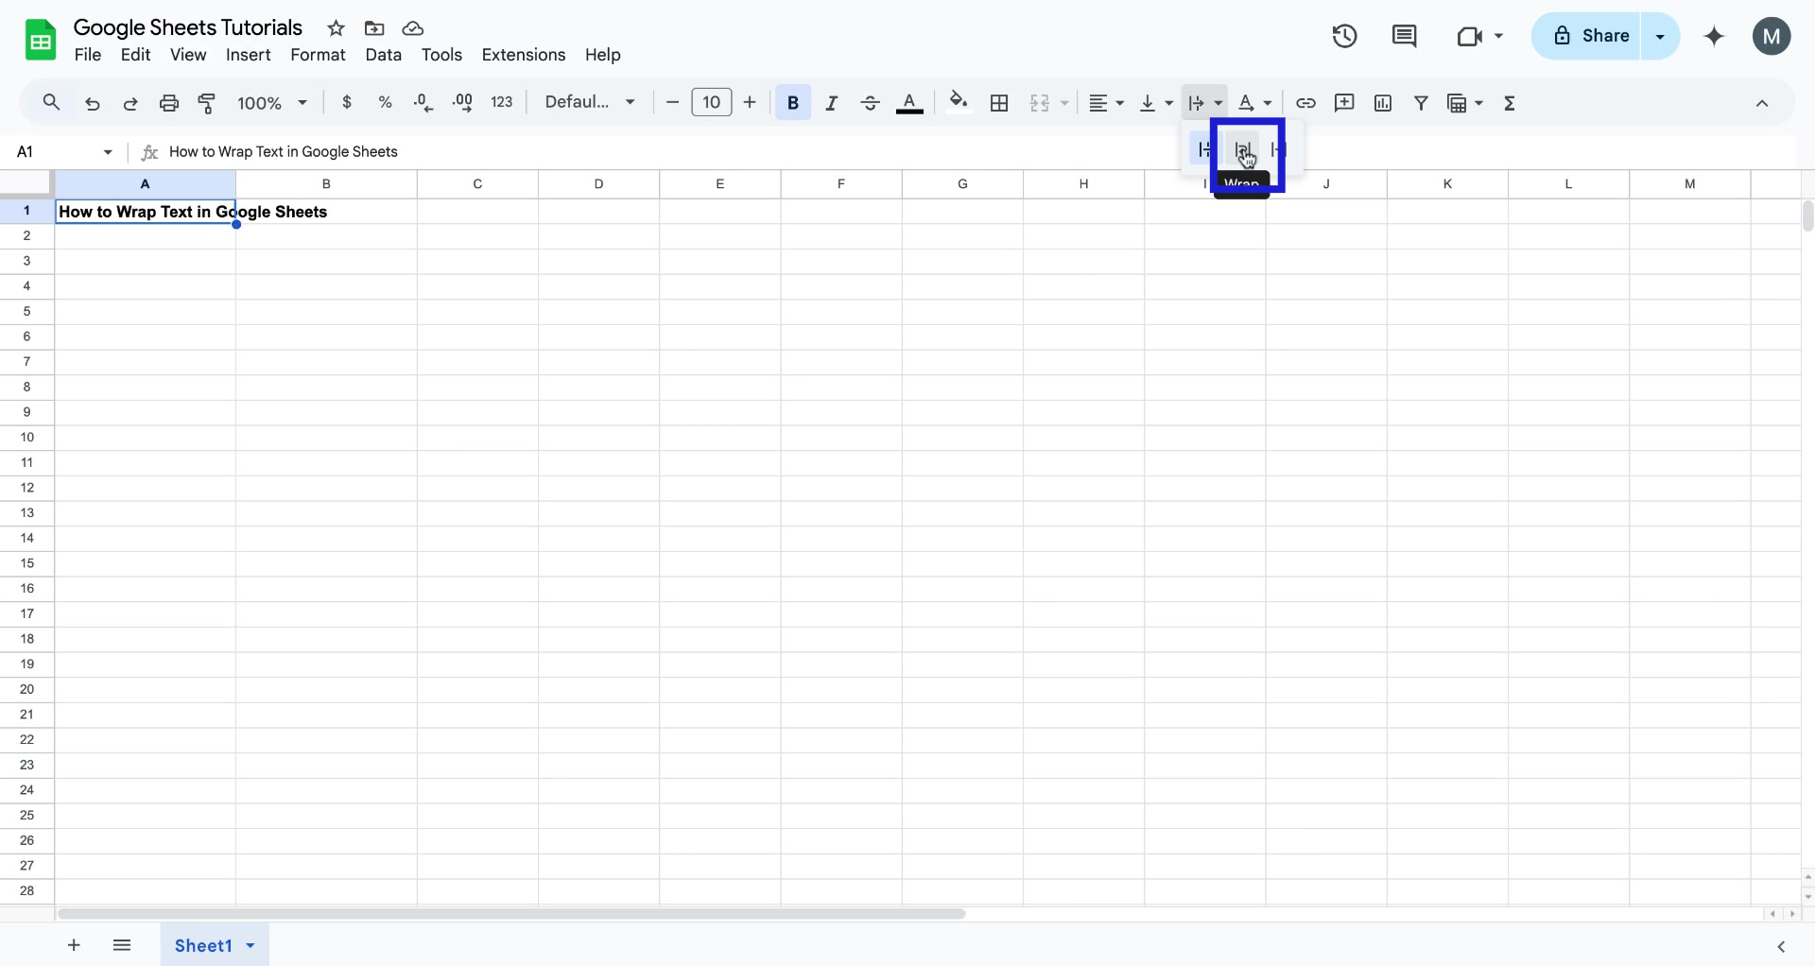1815x966 pixels.
Task: Open the horizontal align dropdown arrow
Action: [x=1118, y=102]
